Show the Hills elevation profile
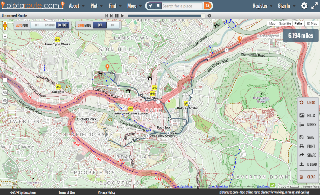This screenshot has width=320, height=195. coord(308,115)
